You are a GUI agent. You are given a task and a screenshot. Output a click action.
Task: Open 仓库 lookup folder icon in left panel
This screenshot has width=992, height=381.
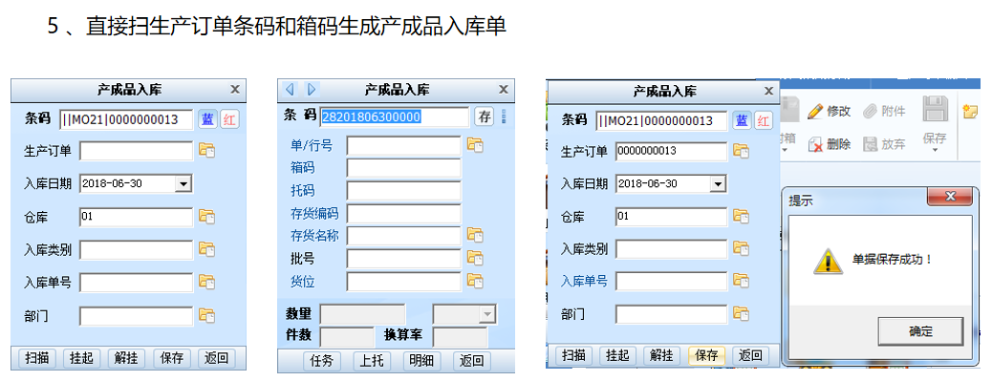pyautogui.click(x=206, y=216)
